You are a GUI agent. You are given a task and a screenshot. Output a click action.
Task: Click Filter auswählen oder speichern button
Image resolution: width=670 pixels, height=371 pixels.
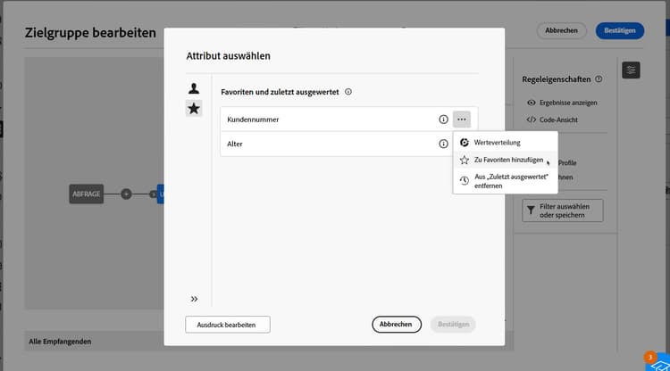[562, 210]
